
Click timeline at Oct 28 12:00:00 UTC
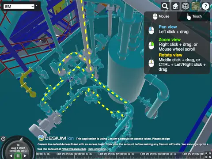click(x=116, y=154)
